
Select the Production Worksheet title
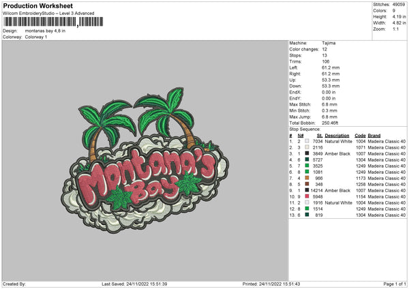tap(38, 5)
